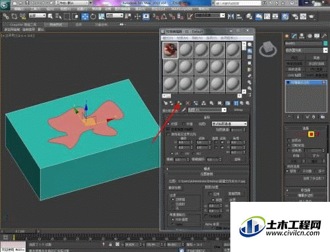Click Assign Material to Selection in Material Editor
This screenshot has height=252, width=330.
coord(180,103)
